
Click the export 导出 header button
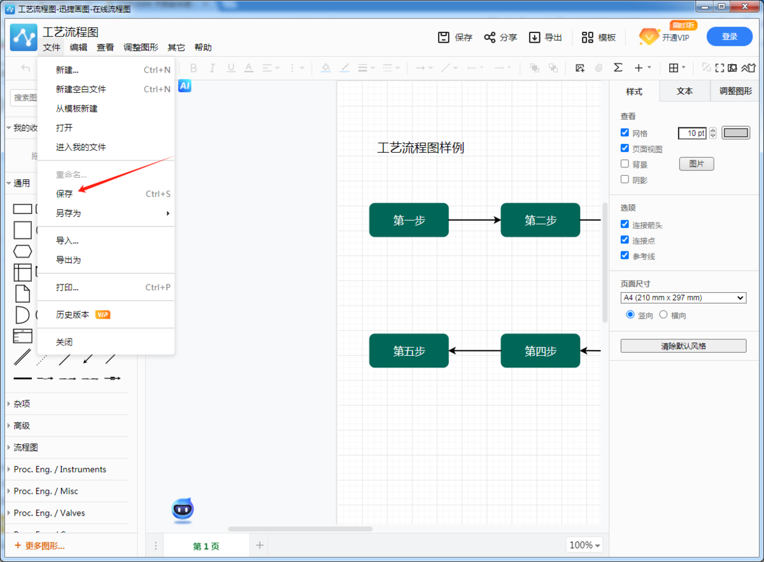546,38
